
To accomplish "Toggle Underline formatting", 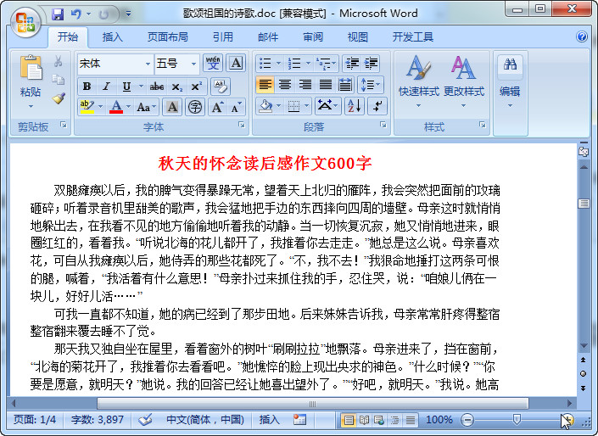I will tap(126, 87).
